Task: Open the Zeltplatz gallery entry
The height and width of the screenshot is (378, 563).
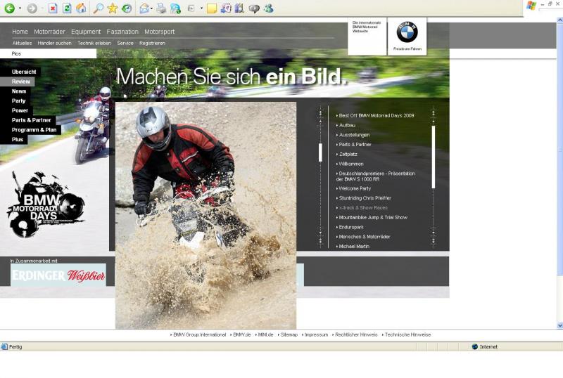Action: 348,154
